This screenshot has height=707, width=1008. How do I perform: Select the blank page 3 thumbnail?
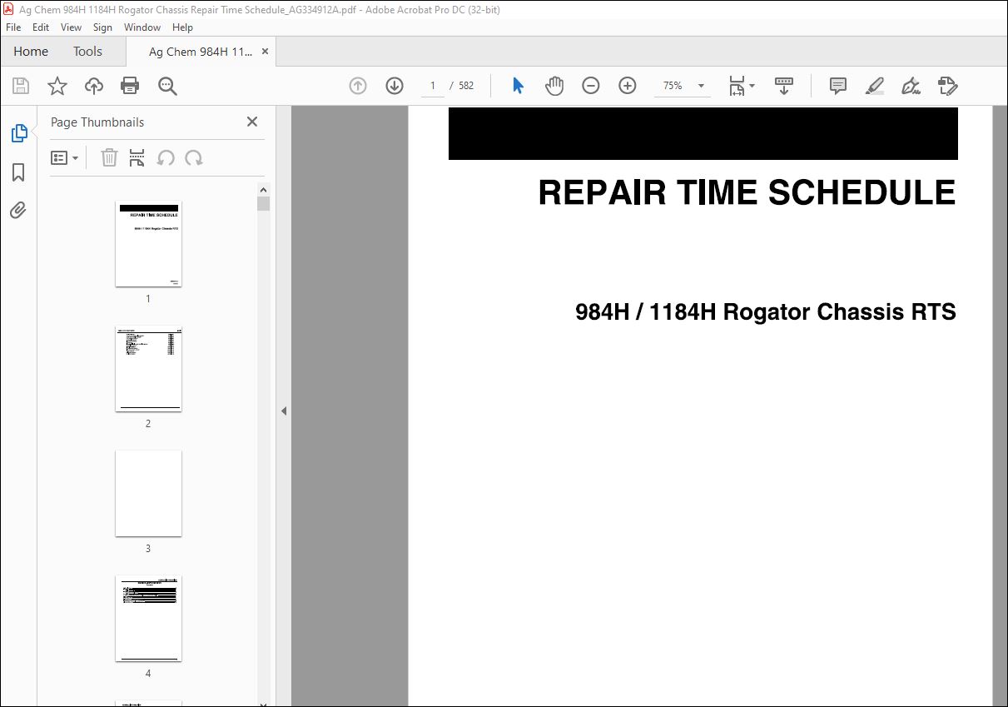click(x=148, y=494)
